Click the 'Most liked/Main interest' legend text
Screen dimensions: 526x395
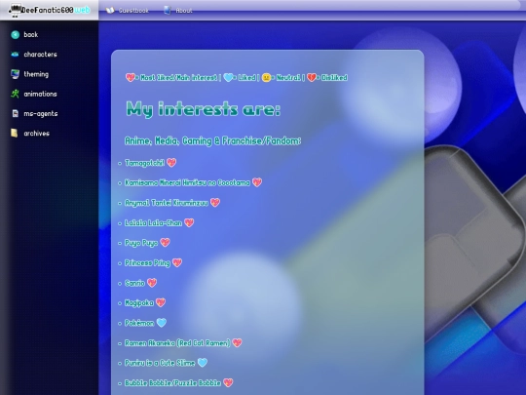[x=178, y=78]
